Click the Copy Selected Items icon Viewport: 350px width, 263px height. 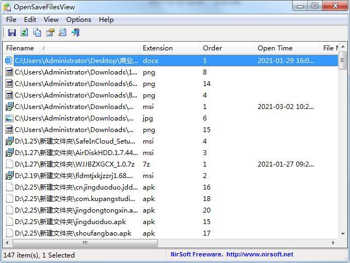[x=37, y=33]
